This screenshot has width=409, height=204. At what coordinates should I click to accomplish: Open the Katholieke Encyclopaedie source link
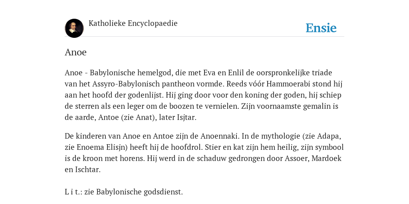tap(133, 24)
